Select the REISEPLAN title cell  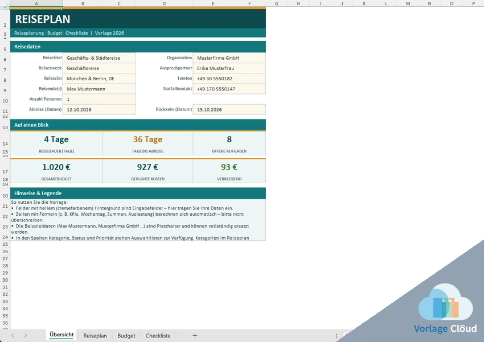[x=138, y=19]
